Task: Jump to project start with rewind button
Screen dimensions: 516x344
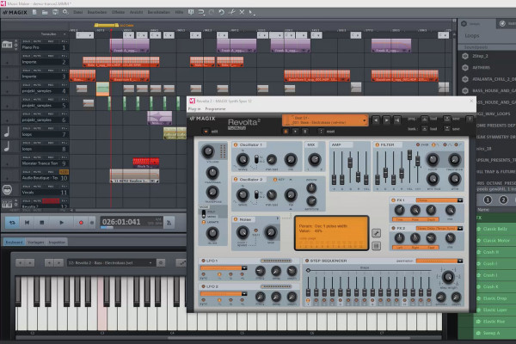Action: tap(27, 223)
